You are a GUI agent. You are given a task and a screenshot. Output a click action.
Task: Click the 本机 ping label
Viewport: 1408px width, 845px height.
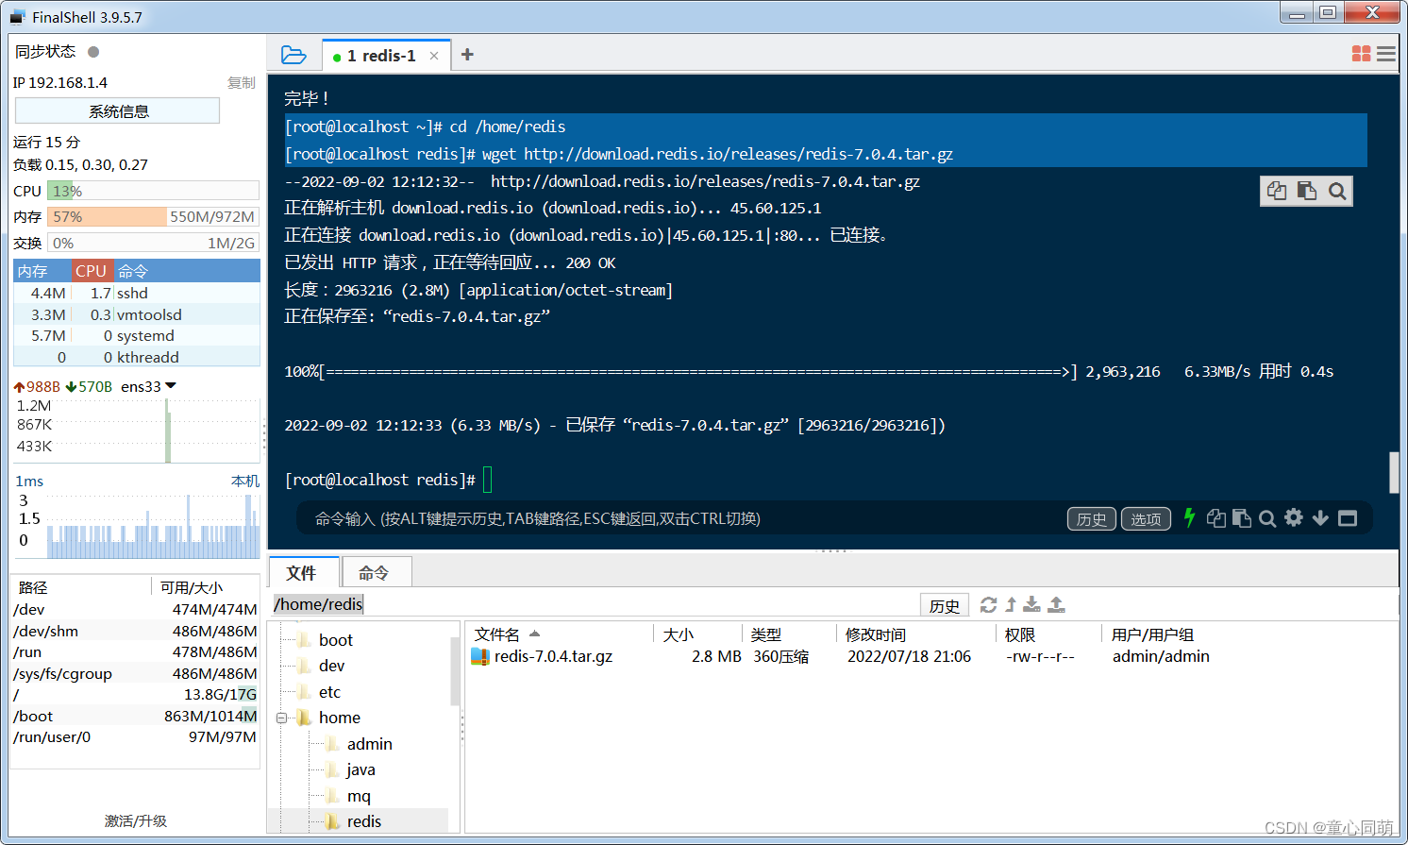(245, 481)
